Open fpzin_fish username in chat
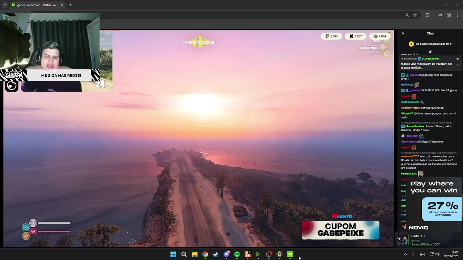The width and height of the screenshot is (463, 260). click(x=412, y=136)
